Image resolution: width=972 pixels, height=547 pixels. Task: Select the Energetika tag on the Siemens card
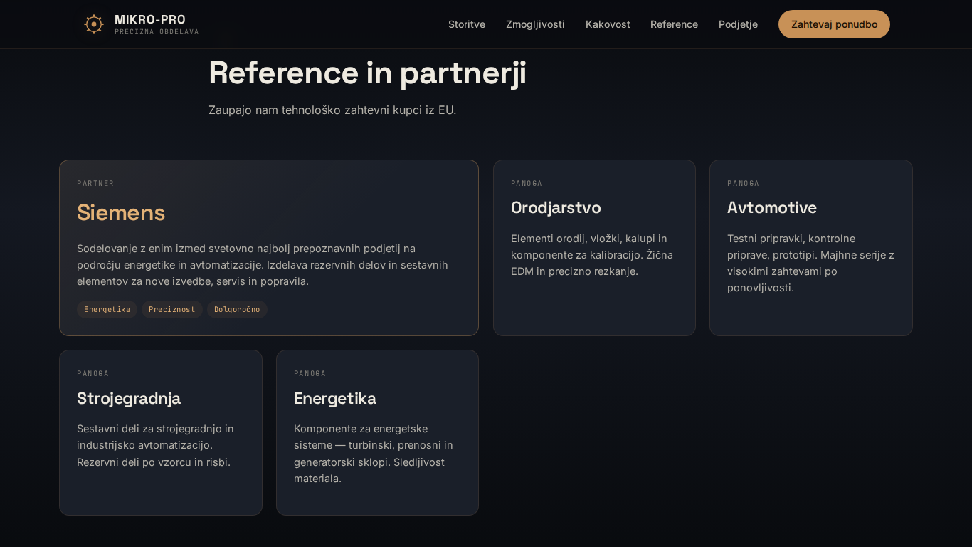(x=107, y=309)
